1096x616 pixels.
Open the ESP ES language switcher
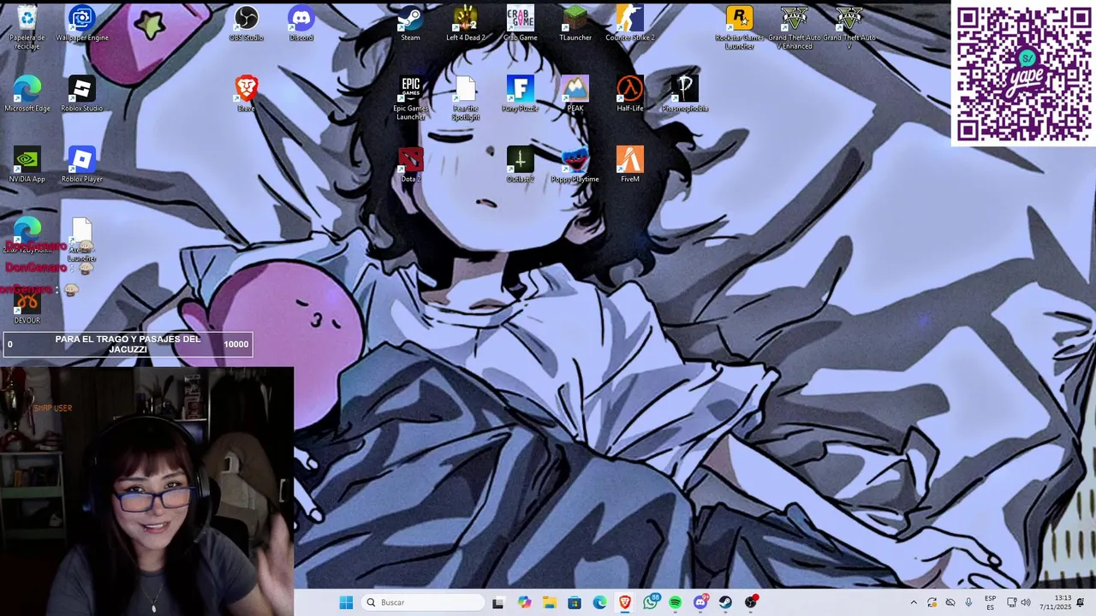click(991, 602)
